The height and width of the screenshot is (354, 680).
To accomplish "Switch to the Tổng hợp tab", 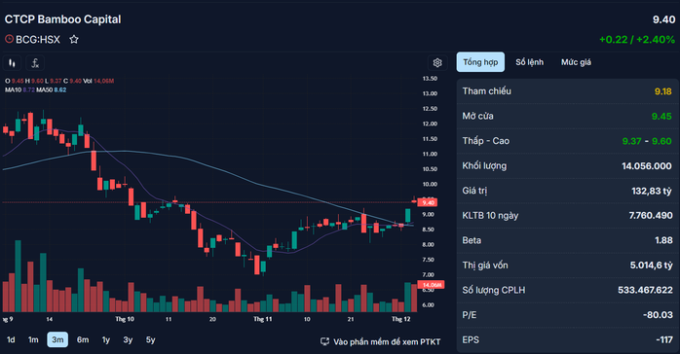I will point(480,62).
